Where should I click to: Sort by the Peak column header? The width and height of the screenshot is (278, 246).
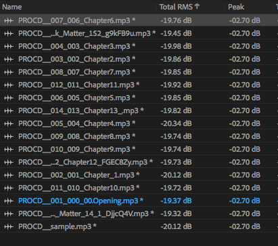pyautogui.click(x=236, y=7)
